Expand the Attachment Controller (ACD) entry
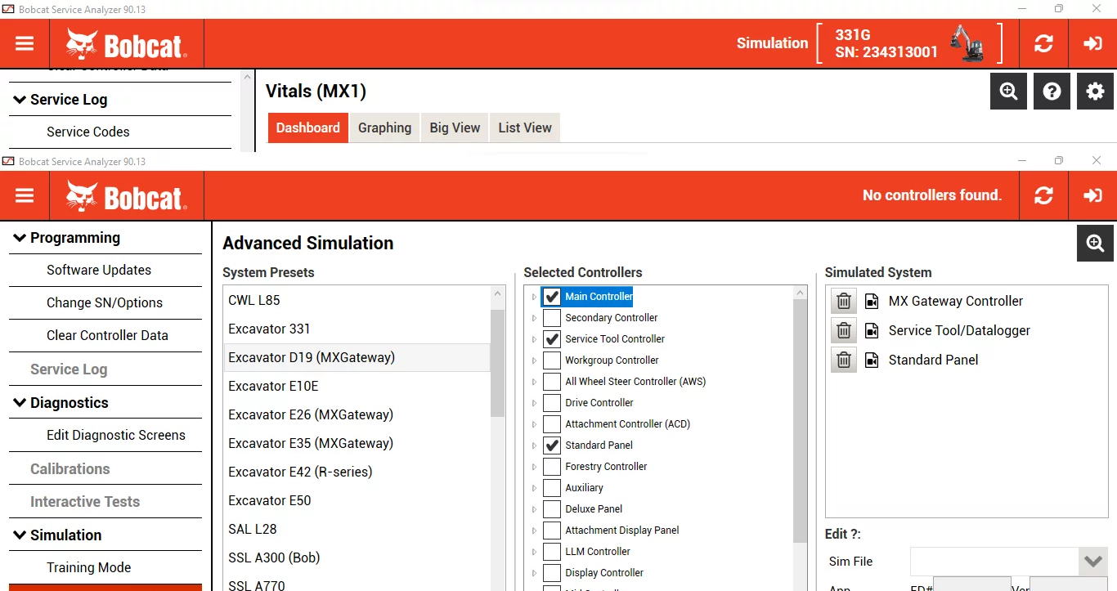This screenshot has width=1117, height=591. 532,423
